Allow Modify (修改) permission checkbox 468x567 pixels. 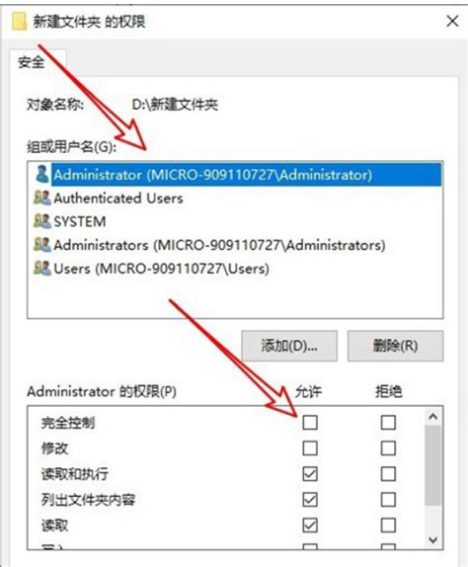point(310,448)
